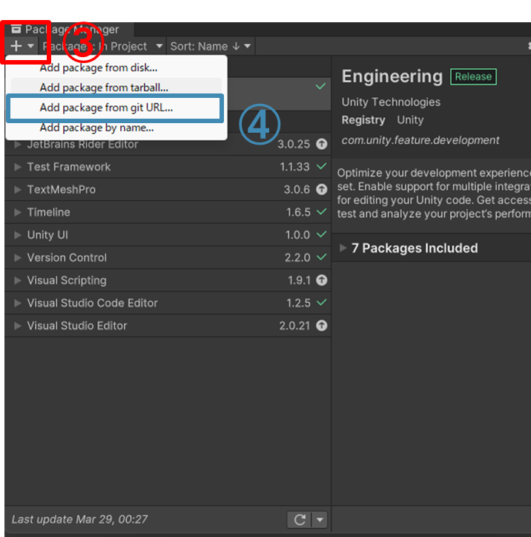Expand the Version Control package versions
The height and width of the screenshot is (537, 531).
coord(18,258)
